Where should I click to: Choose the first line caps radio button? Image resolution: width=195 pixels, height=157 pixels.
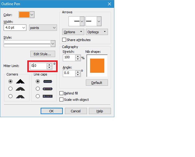38,81
